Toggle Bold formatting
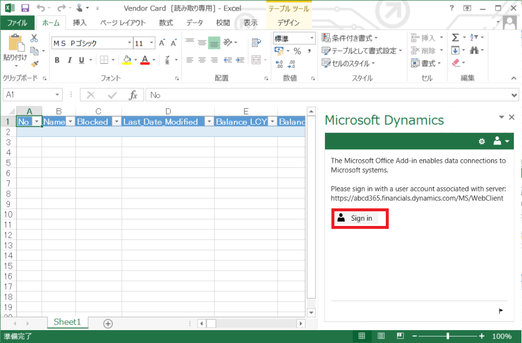The width and height of the screenshot is (522, 343). 57,60
